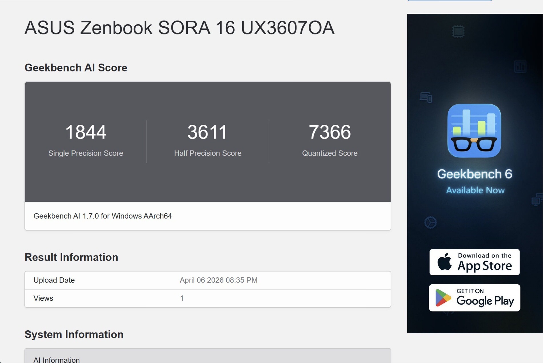
Task: Open the Get it on Google Play badge
Action: 474,298
